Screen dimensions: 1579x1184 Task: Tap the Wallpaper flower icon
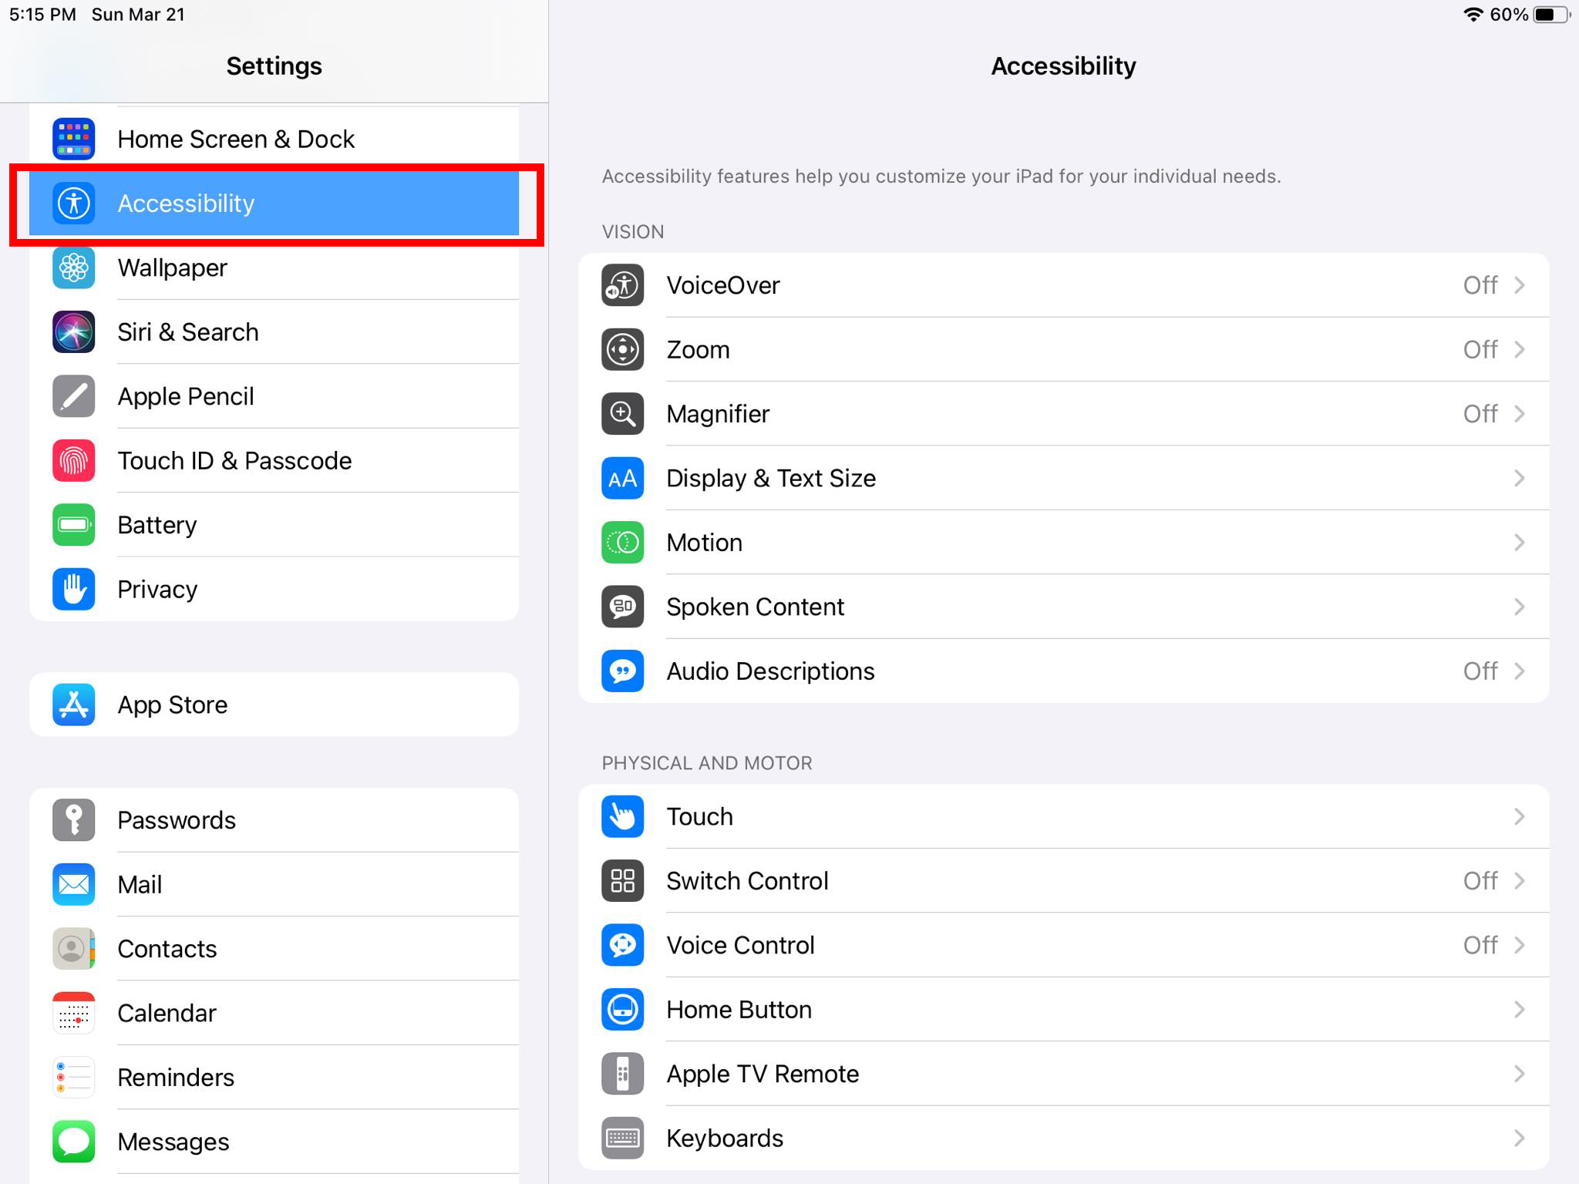(74, 267)
